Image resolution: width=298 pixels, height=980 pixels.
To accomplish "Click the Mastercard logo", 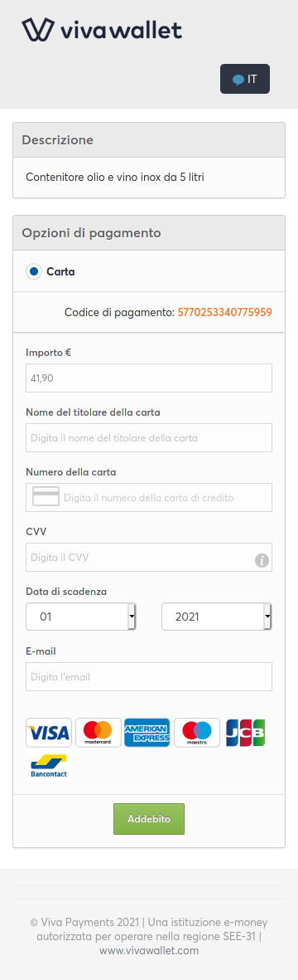I will coord(99,733).
